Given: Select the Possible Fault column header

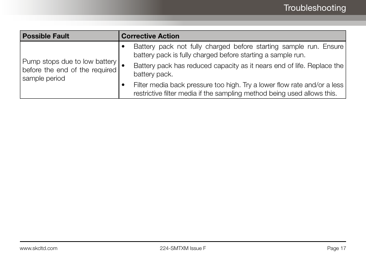Looking at the screenshot, I should 69,36.
